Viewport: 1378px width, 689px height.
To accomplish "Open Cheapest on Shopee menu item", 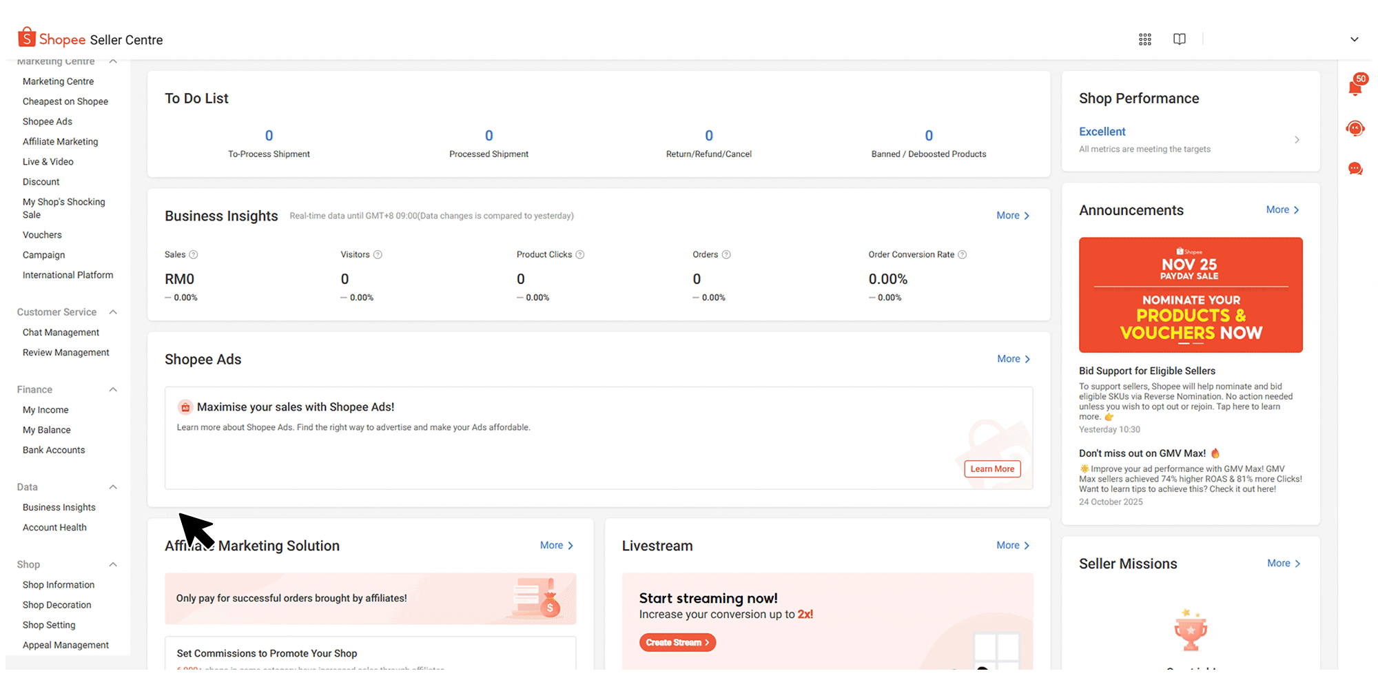I will coord(65,101).
